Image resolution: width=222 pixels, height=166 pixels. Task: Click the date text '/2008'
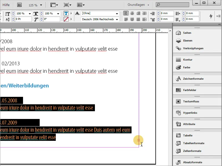tap(6, 41)
